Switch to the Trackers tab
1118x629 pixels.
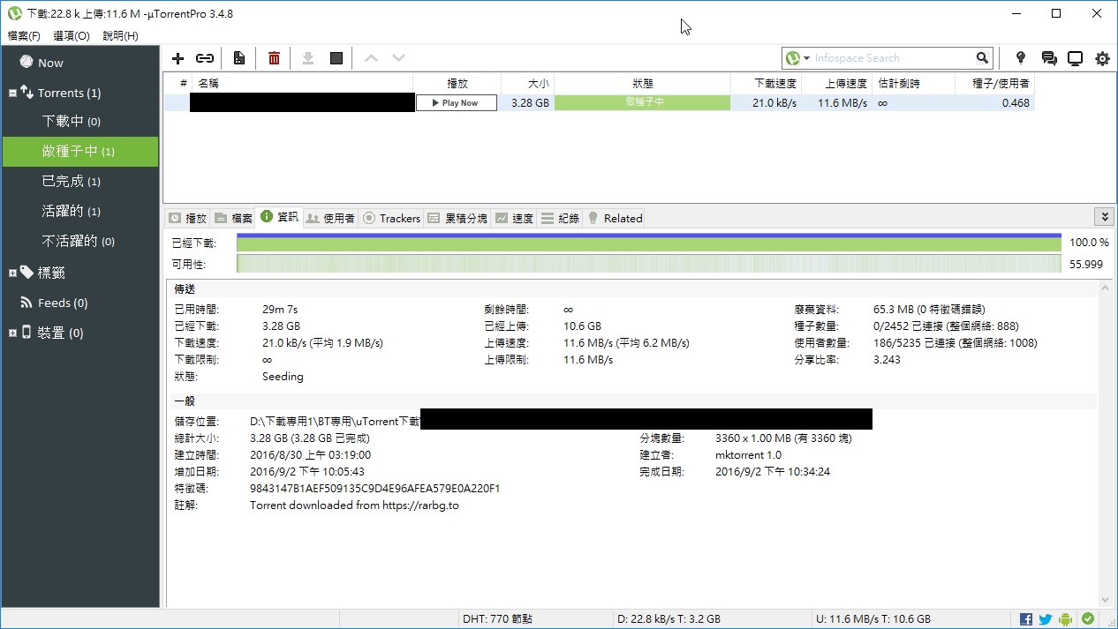pyautogui.click(x=391, y=218)
